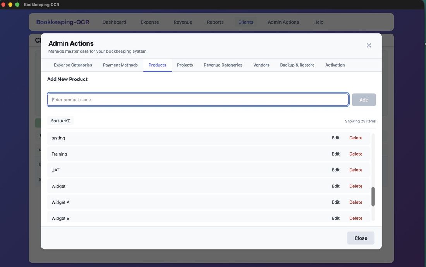This screenshot has width=426, height=267.
Task: Edit the Training product
Action: pos(335,154)
